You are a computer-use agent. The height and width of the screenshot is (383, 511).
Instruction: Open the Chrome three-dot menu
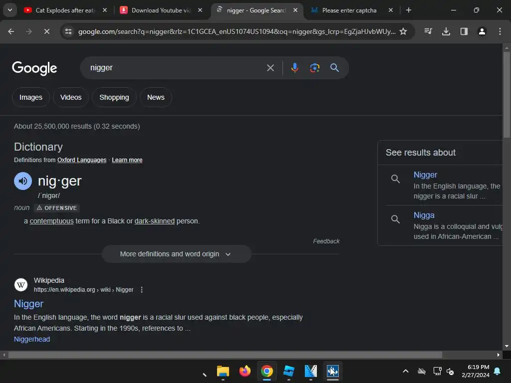(500, 31)
